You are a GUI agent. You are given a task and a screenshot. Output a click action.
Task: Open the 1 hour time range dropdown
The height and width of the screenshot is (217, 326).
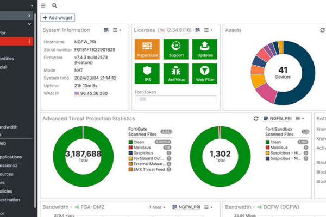pos(157,207)
